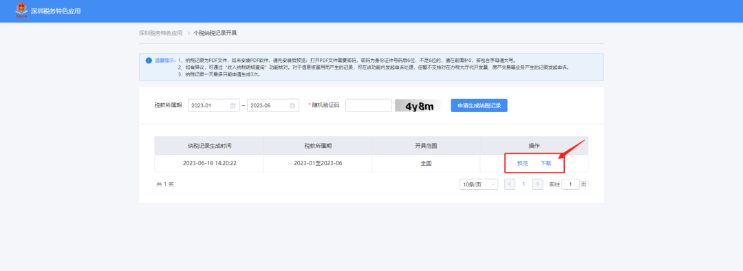Click cell 全国

(x=426, y=164)
